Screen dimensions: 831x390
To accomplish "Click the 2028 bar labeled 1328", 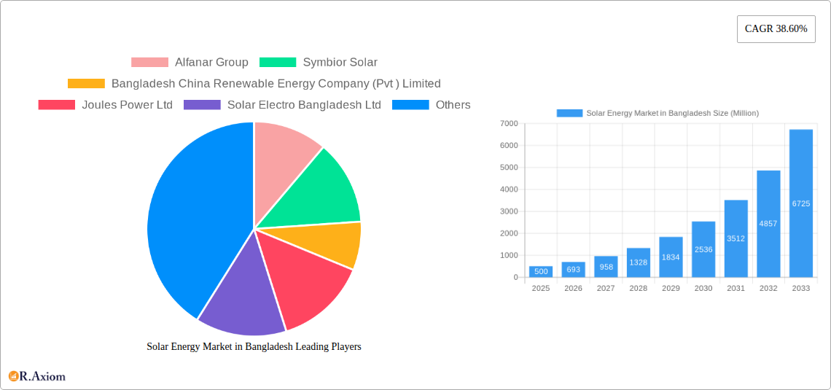I will (638, 263).
